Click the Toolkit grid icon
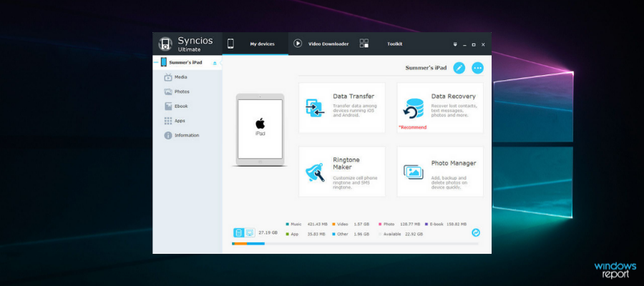Viewport: 644px width, 286px height. coord(364,44)
